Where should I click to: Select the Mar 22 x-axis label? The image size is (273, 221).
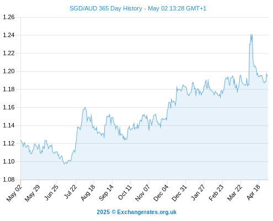click(234, 192)
